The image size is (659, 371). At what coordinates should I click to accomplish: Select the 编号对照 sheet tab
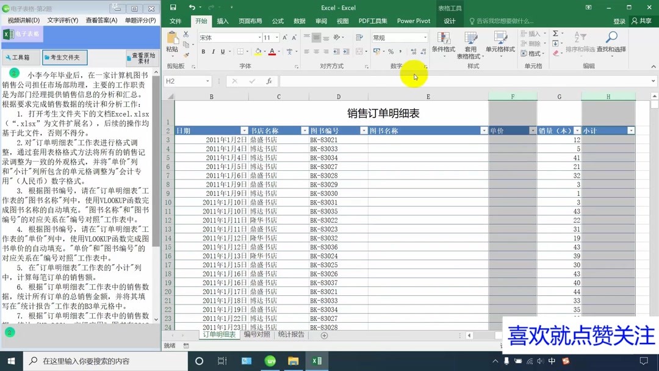257,334
